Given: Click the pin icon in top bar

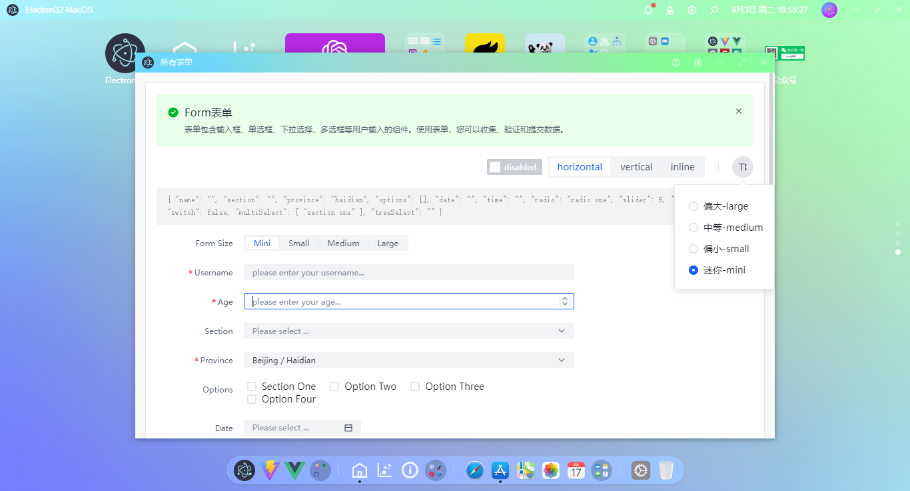Looking at the screenshot, I should [714, 10].
